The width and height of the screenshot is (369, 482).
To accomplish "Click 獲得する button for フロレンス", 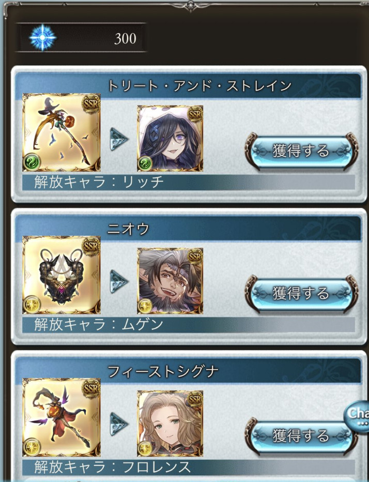I will 301,436.
